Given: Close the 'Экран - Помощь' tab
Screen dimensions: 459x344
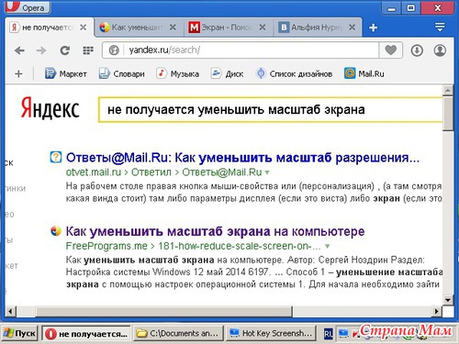Looking at the screenshot, I should pyautogui.click(x=263, y=28).
